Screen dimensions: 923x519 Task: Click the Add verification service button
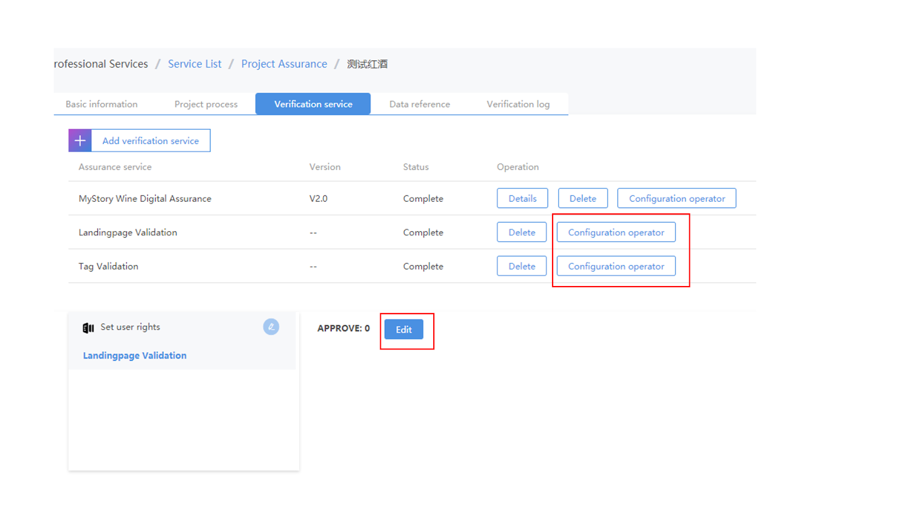[140, 141]
